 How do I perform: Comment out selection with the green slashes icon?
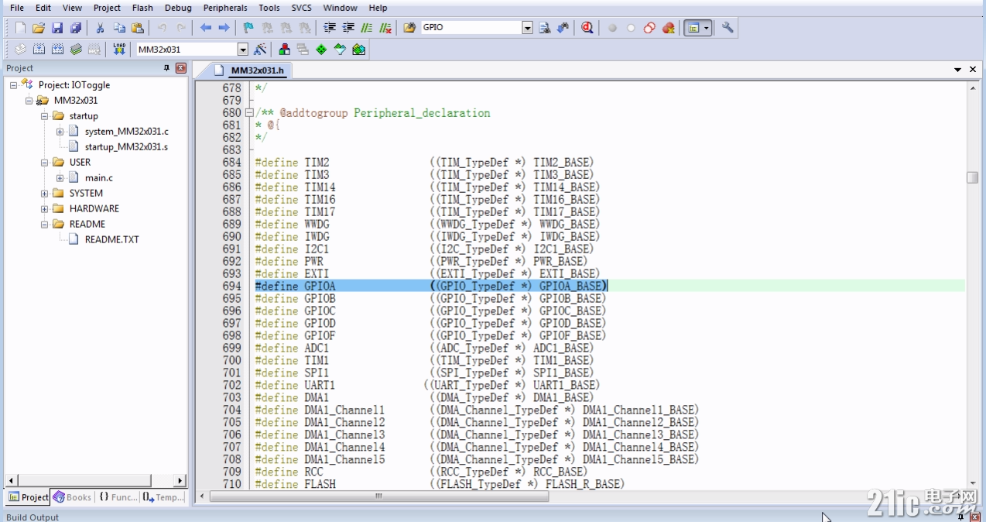tap(367, 28)
